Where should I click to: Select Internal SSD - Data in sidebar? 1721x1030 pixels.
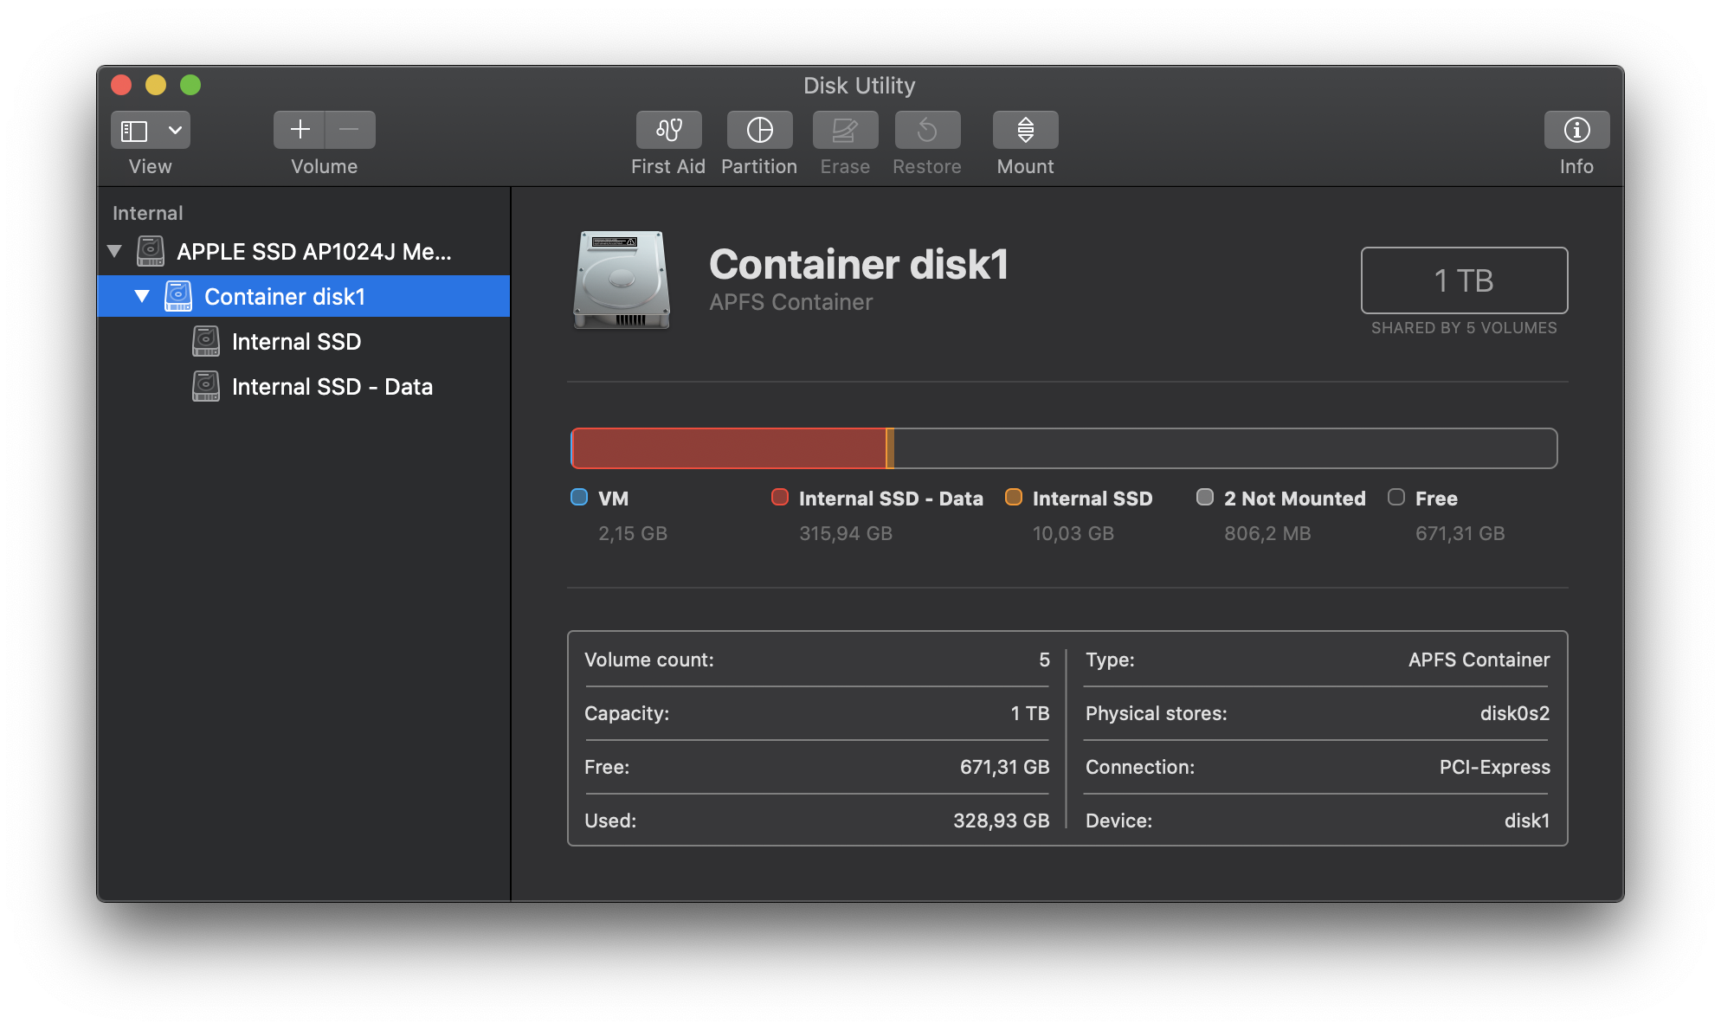pyautogui.click(x=332, y=387)
